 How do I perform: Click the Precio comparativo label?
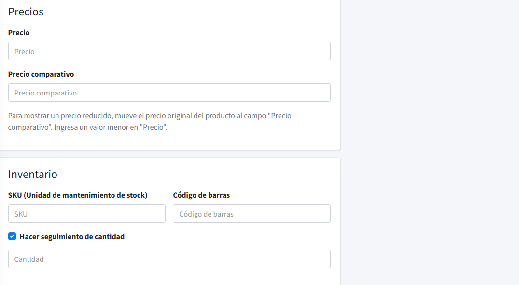tap(41, 74)
